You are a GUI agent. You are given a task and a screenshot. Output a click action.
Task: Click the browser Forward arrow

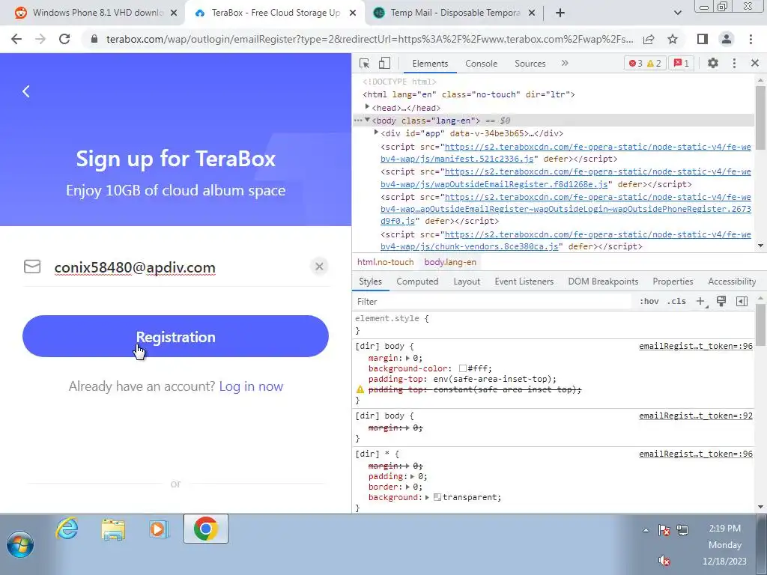(x=40, y=39)
